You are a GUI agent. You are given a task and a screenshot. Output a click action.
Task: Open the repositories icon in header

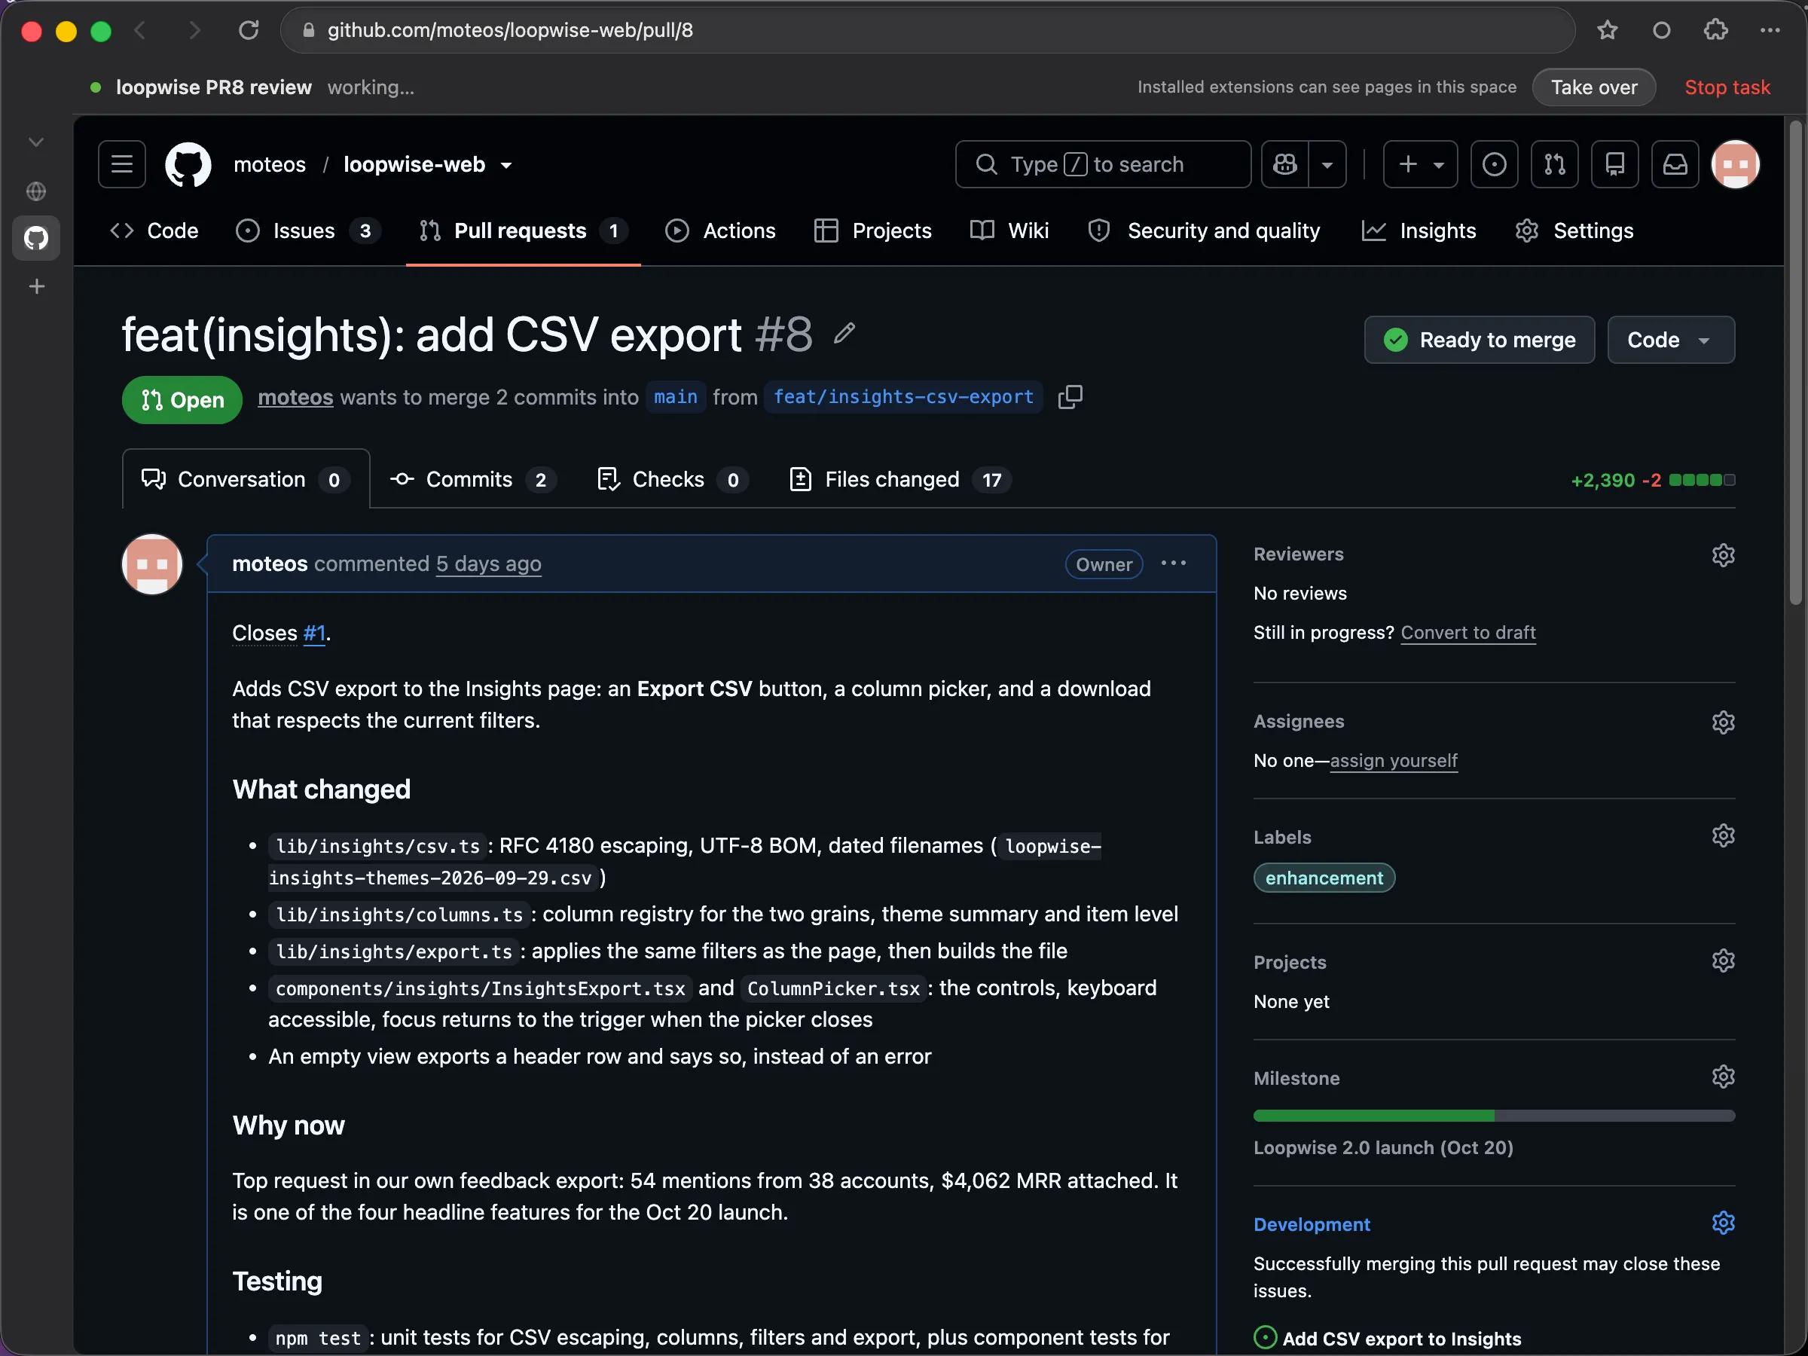[1614, 164]
